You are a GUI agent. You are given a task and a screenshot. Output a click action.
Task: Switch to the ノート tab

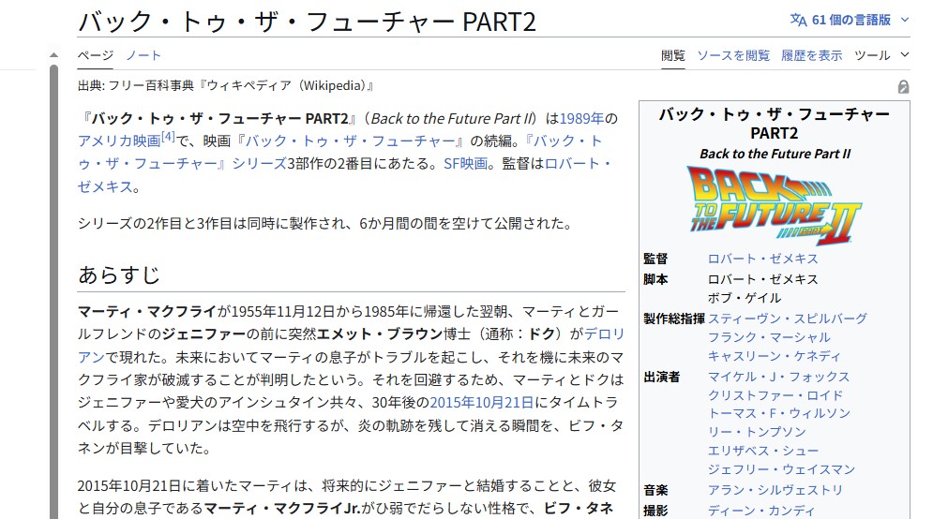click(143, 55)
